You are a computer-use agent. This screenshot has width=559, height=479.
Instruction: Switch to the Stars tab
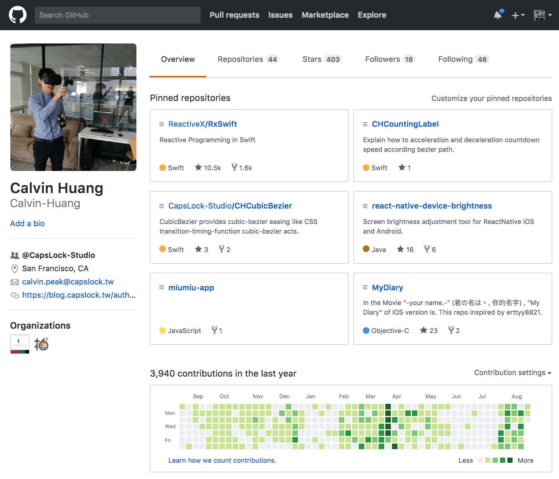[x=322, y=59]
